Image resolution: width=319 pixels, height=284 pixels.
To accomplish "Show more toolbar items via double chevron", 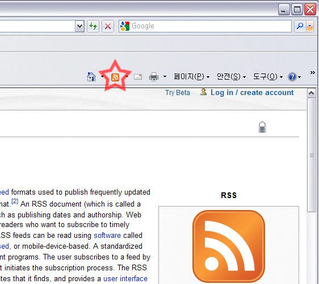I will tap(313, 72).
